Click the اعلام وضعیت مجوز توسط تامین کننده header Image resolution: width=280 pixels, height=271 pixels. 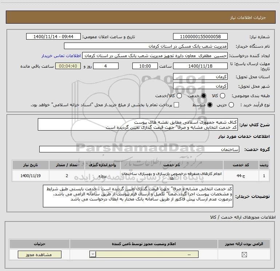tap(144, 244)
